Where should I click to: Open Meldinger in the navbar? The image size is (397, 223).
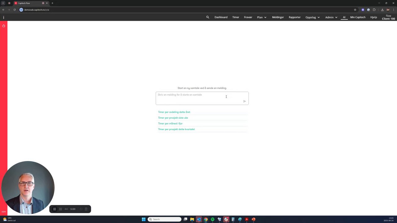(278, 17)
